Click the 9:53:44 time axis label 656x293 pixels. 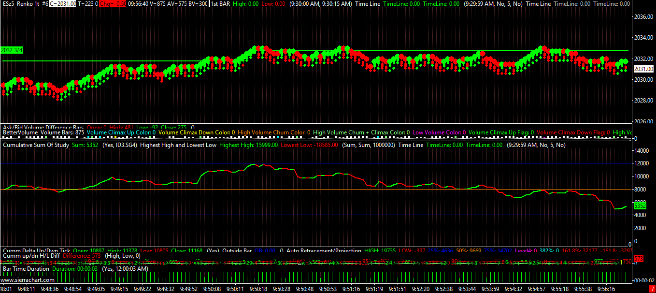tap(467, 289)
